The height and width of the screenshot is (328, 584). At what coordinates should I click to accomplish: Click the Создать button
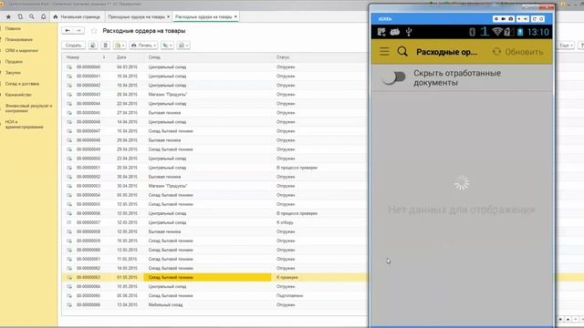73,46
